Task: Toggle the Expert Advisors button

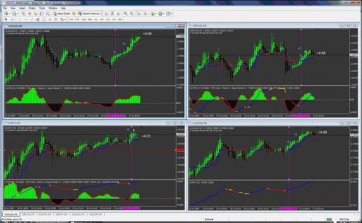Action: coord(89,14)
